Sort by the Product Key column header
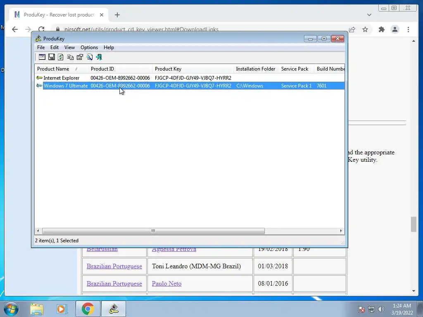 (x=193, y=69)
